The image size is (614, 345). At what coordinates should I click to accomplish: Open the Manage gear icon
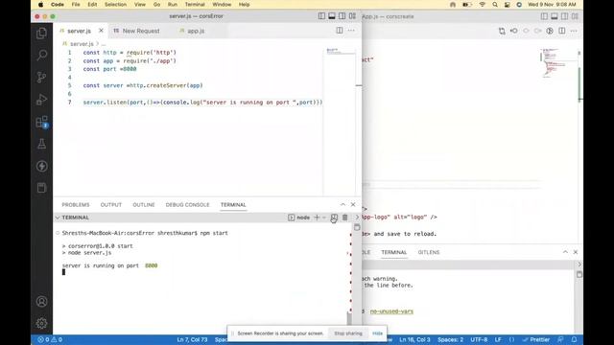click(41, 324)
